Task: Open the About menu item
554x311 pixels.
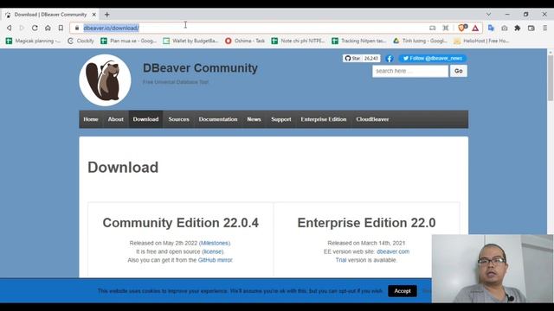Action: [115, 119]
